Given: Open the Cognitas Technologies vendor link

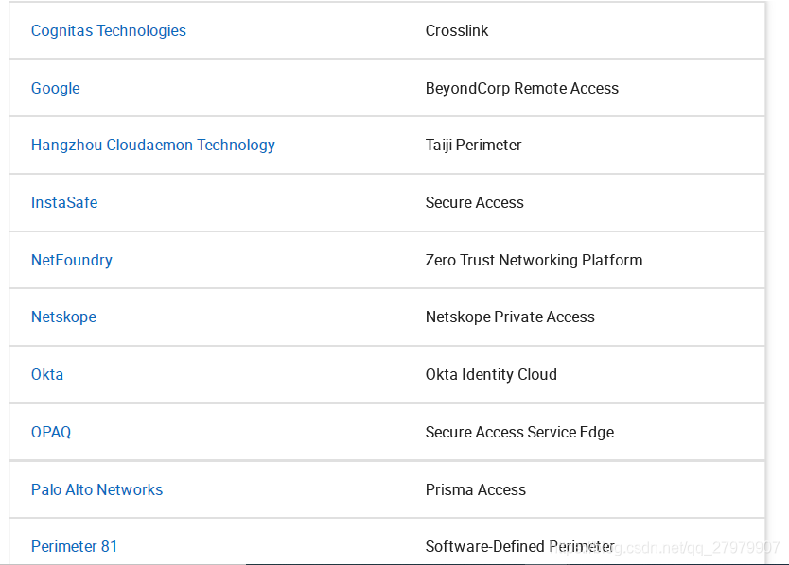Looking at the screenshot, I should click(x=109, y=30).
